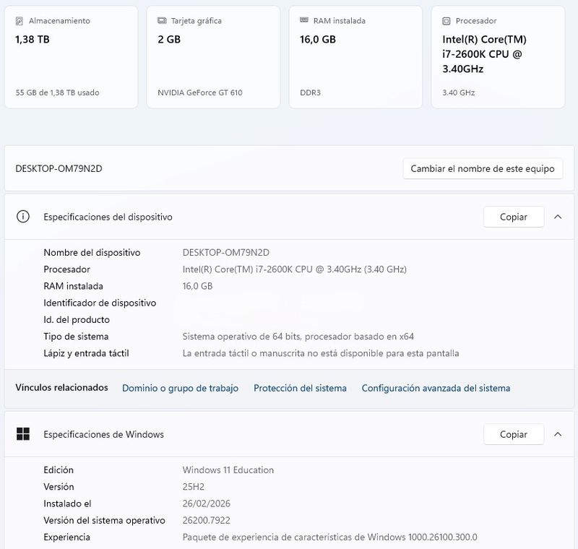Copy the Windows specifications
Image resolution: width=578 pixels, height=549 pixels.
coord(514,434)
